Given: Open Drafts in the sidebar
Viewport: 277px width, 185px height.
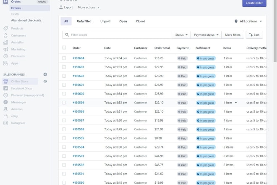Looking at the screenshot, I should [x=15, y=14].
